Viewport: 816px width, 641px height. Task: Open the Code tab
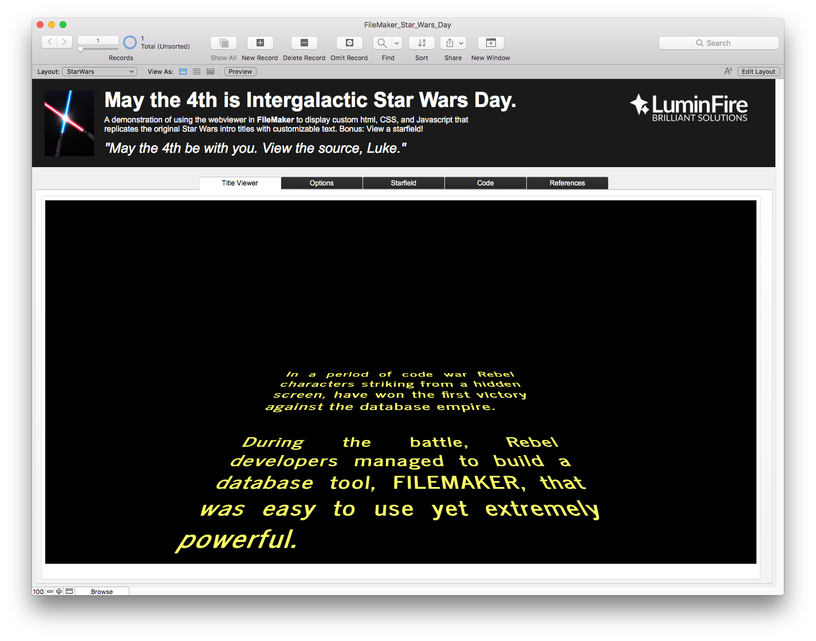[x=486, y=183]
